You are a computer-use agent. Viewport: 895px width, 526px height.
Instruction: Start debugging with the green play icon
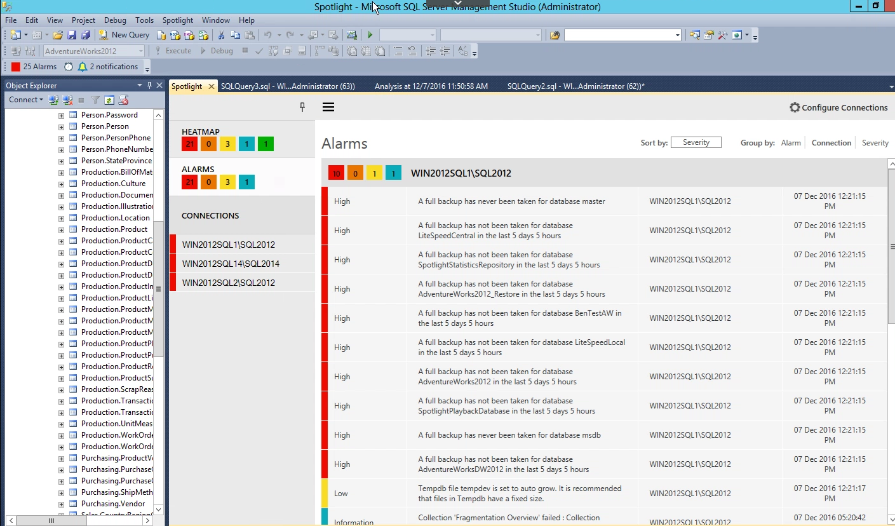(x=370, y=35)
